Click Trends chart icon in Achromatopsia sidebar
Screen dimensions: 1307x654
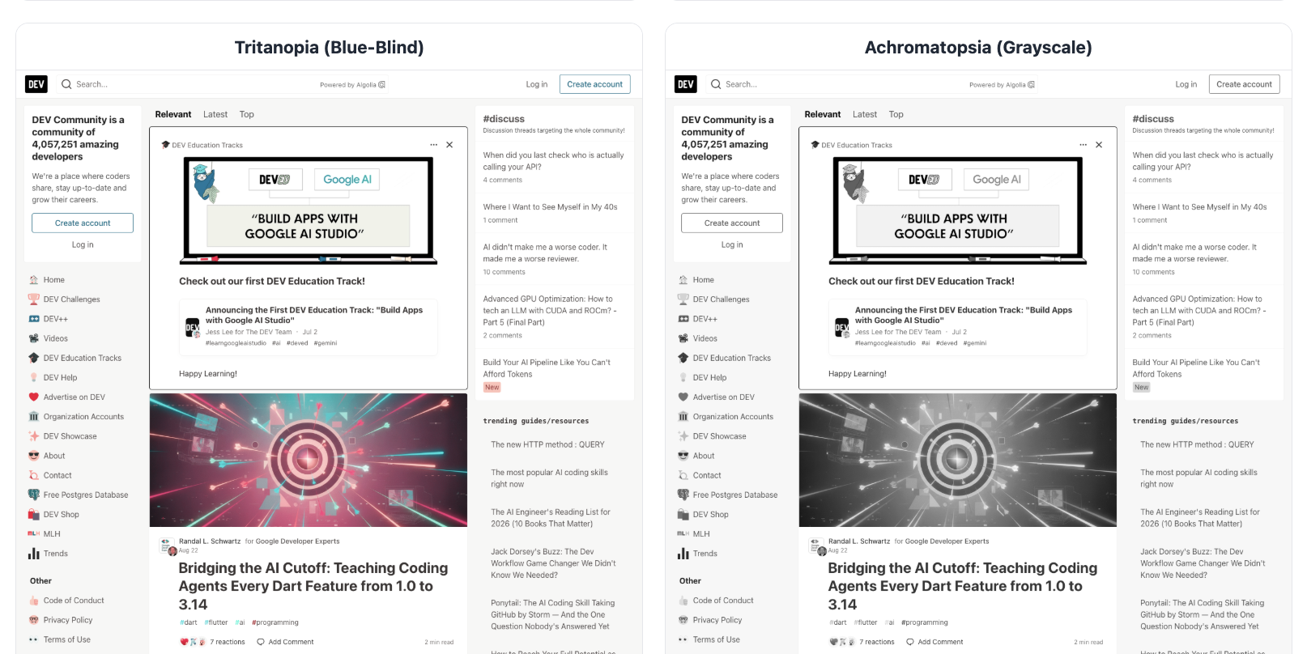coord(683,554)
